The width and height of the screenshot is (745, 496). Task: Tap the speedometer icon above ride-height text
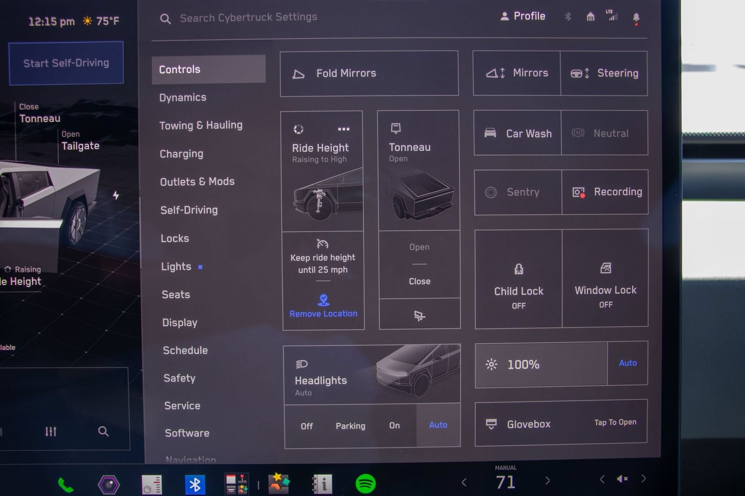(x=323, y=244)
